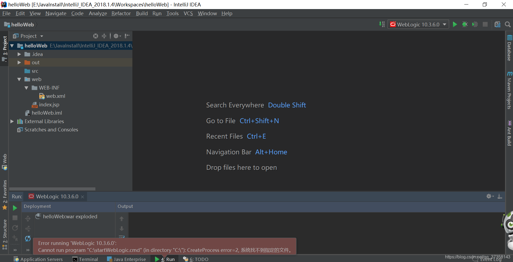Toggle the 1: Project tool window button

point(5,49)
